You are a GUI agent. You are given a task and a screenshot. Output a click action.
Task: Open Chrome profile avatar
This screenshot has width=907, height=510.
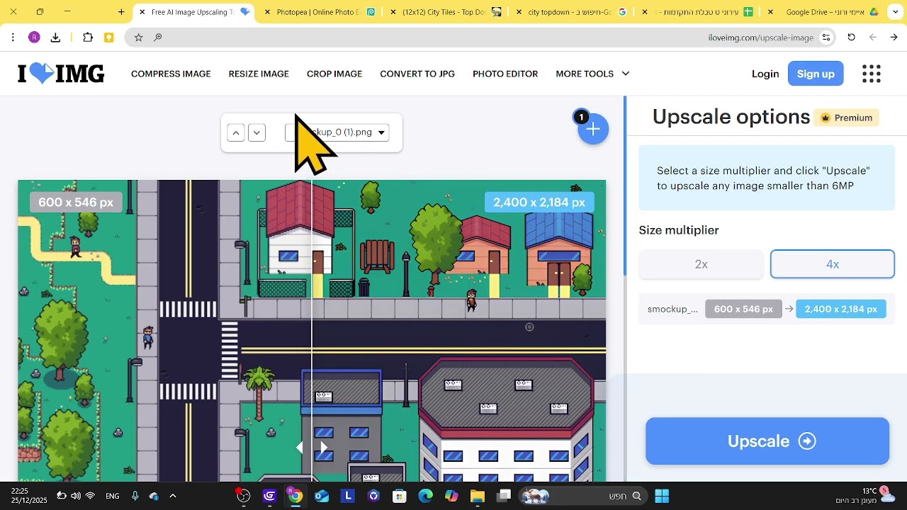click(34, 38)
